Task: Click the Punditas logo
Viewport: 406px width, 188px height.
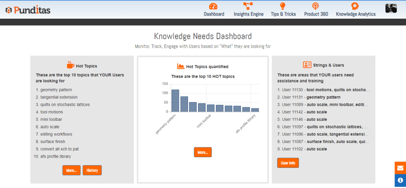Action: 28,10
